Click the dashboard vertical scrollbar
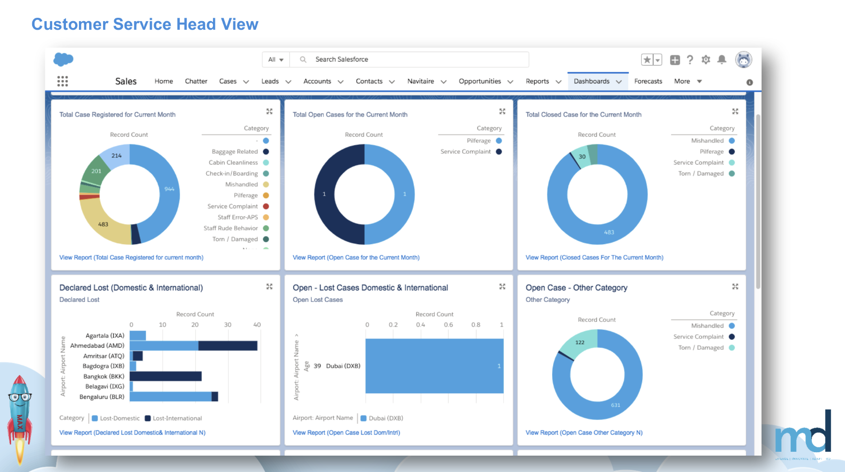The image size is (845, 472). [758, 201]
